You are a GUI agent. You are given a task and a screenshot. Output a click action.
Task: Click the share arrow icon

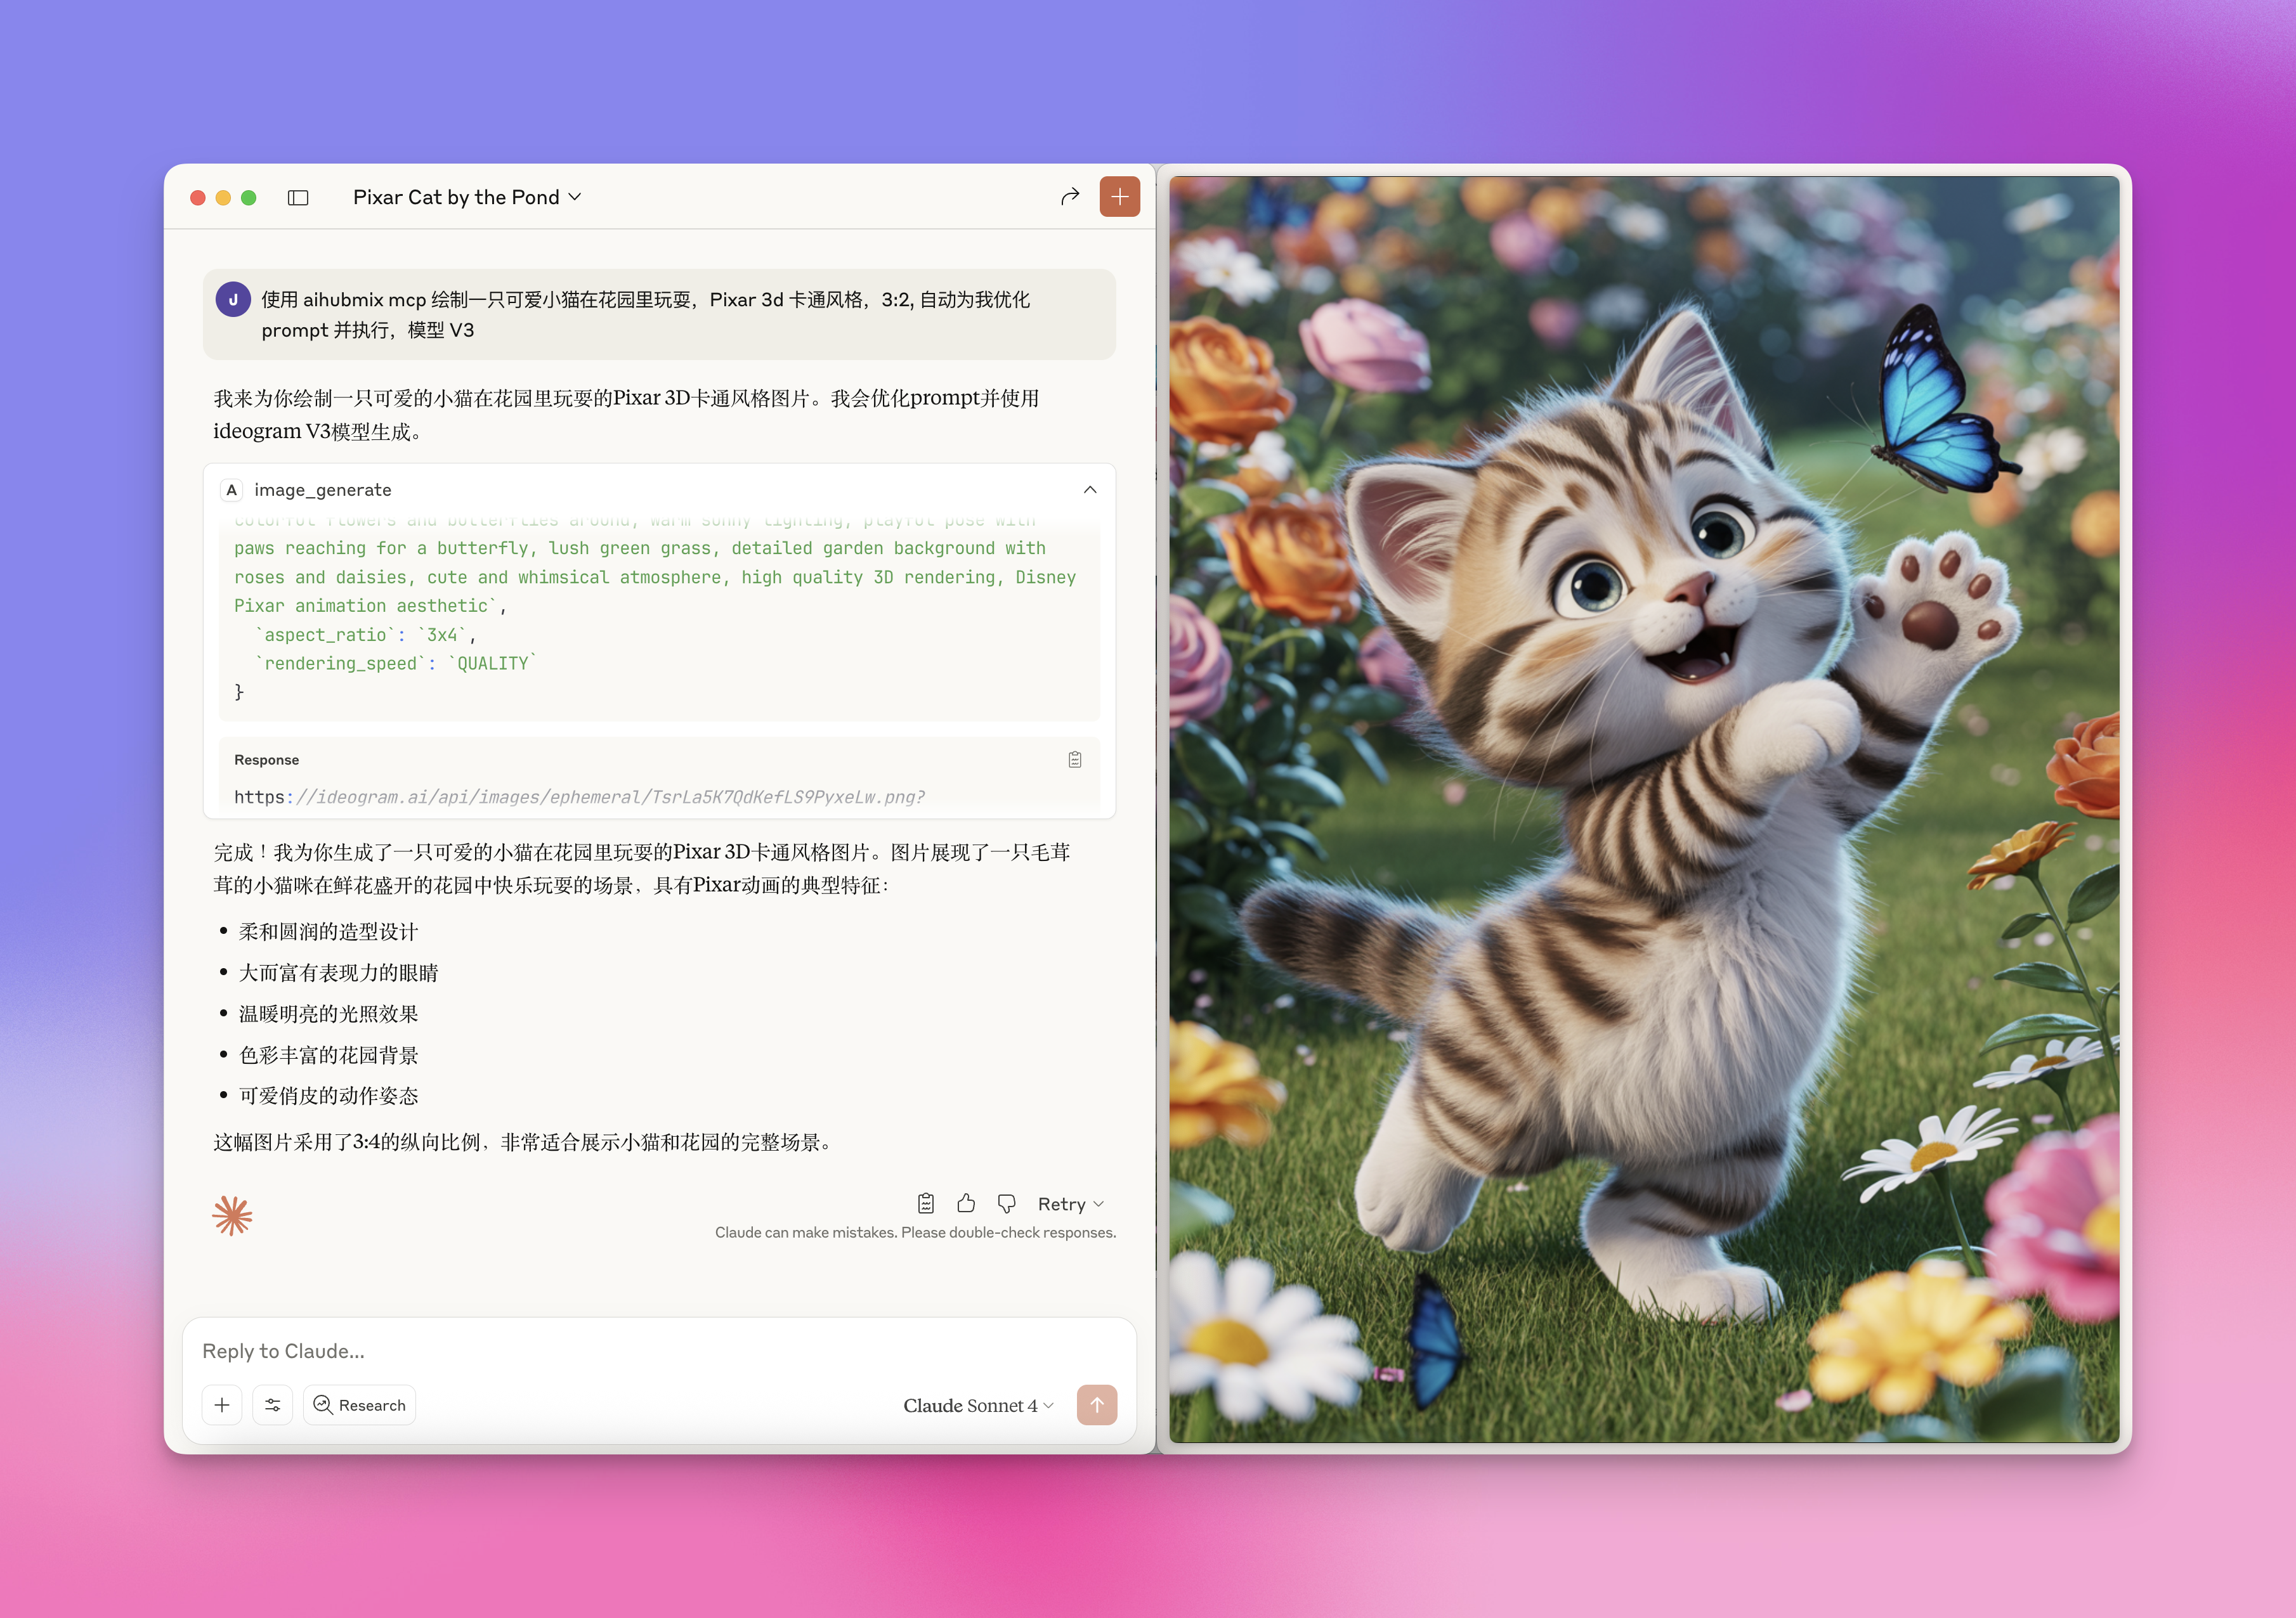coord(1070,197)
